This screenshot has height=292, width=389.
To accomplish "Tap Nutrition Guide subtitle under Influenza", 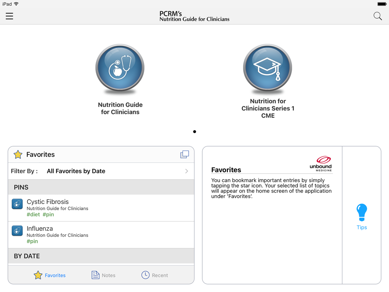I will point(57,235).
